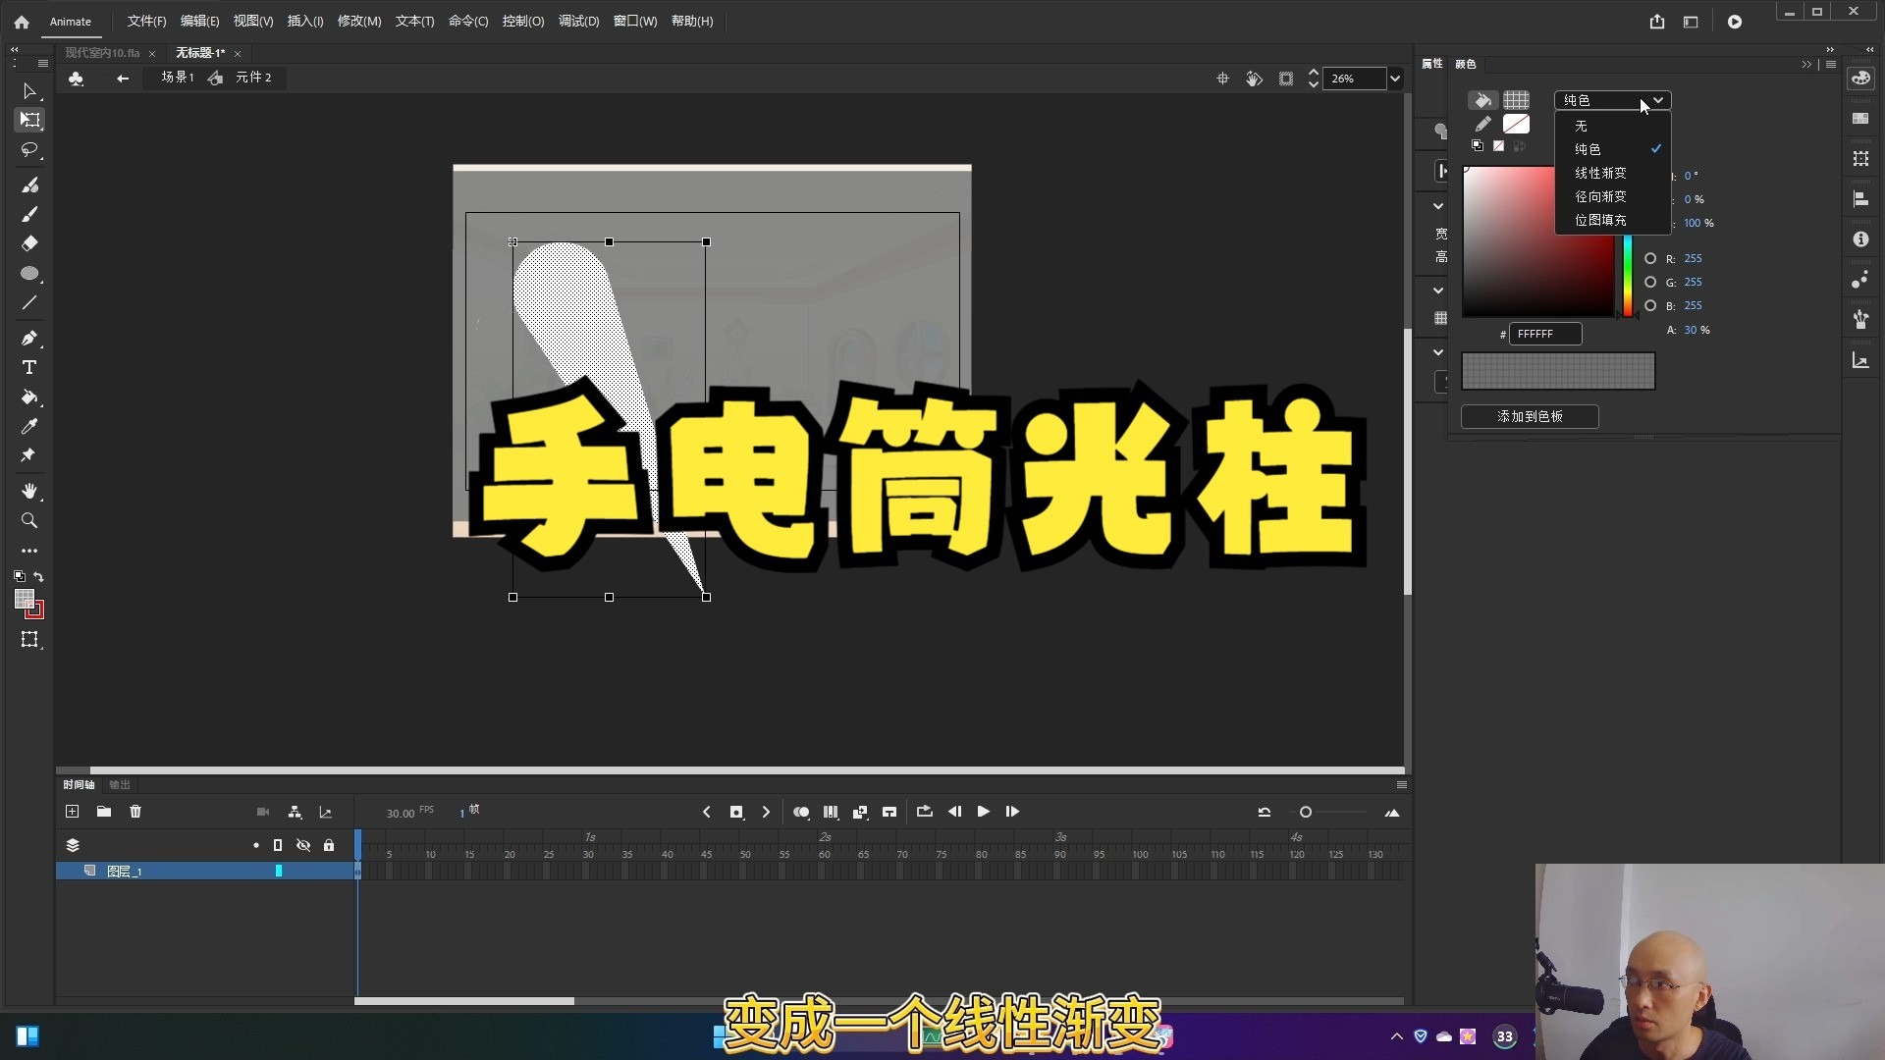Pick the Paint Bucket tool

point(29,398)
